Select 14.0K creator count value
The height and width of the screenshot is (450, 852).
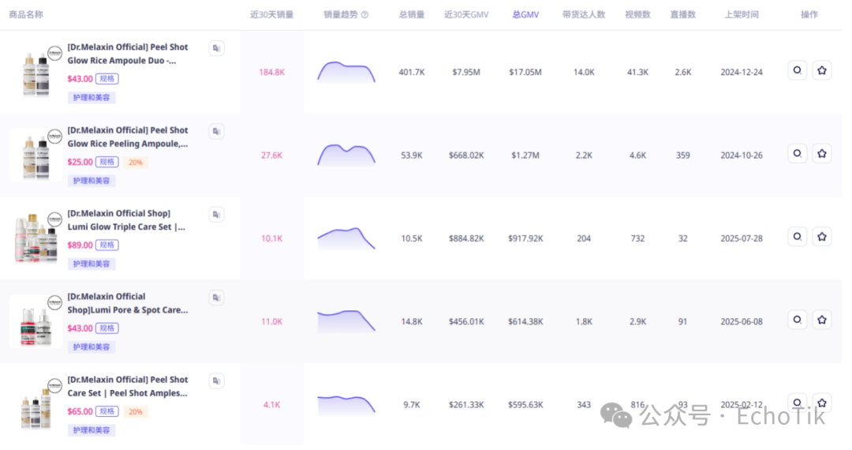click(x=584, y=73)
